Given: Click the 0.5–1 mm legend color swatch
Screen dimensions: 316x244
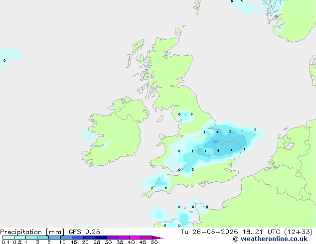Looking at the screenshot, I should click(x=20, y=238).
